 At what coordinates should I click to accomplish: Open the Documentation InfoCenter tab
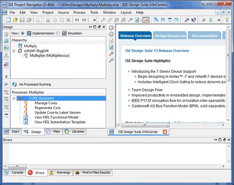(x=204, y=36)
